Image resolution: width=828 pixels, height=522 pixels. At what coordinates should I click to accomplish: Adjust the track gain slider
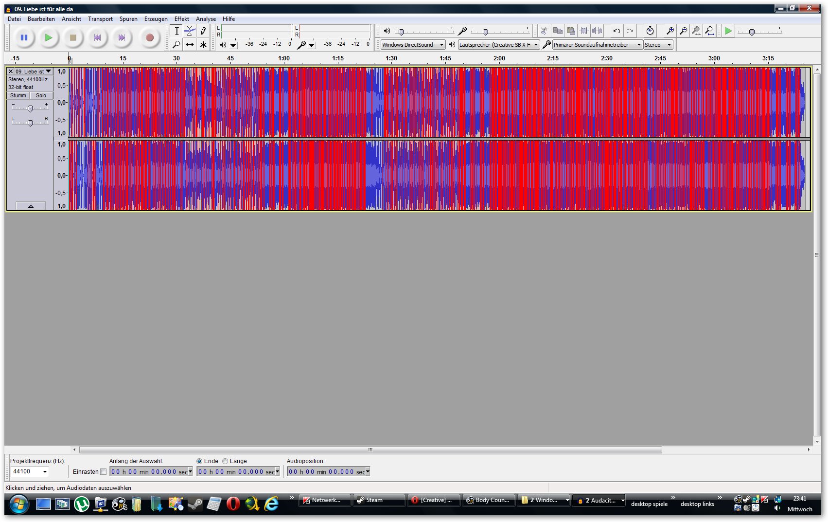[30, 108]
